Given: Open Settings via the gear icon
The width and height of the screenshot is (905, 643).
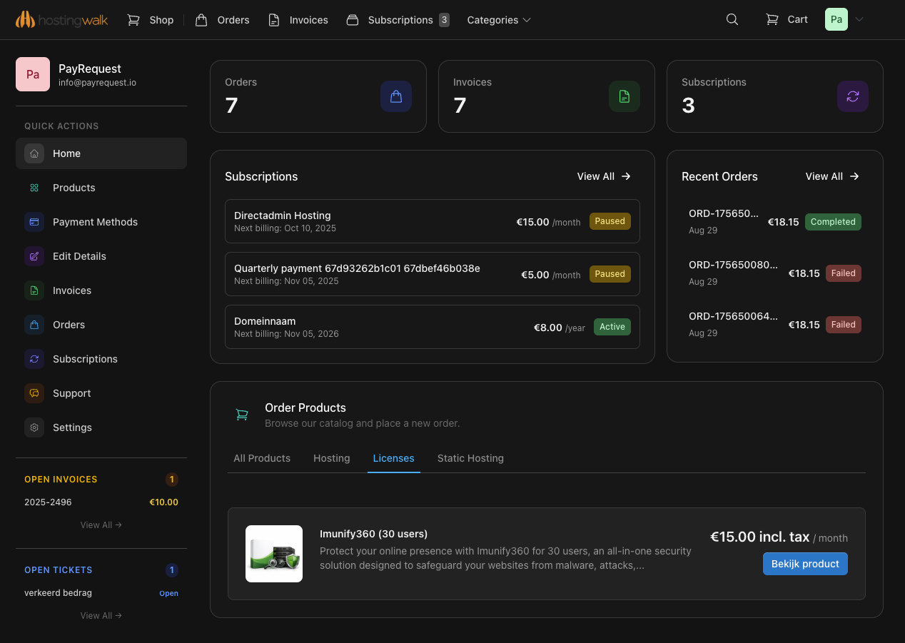Looking at the screenshot, I should 34,427.
